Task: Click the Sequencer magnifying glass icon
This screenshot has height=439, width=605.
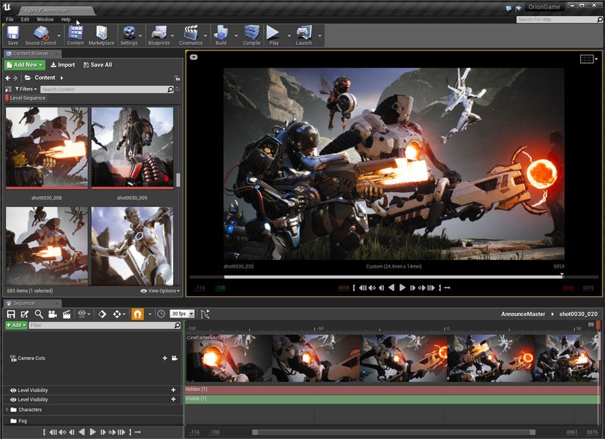Action: pos(38,314)
